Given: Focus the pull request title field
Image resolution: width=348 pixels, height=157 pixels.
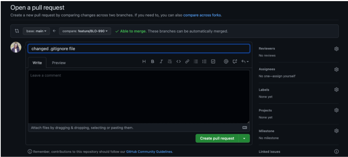Looking at the screenshot, I should click(x=139, y=49).
